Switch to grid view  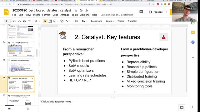pos(28,109)
